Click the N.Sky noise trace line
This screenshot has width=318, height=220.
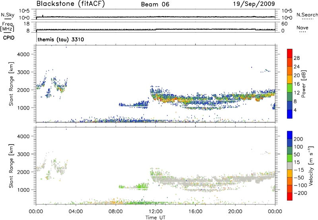coord(155,17)
